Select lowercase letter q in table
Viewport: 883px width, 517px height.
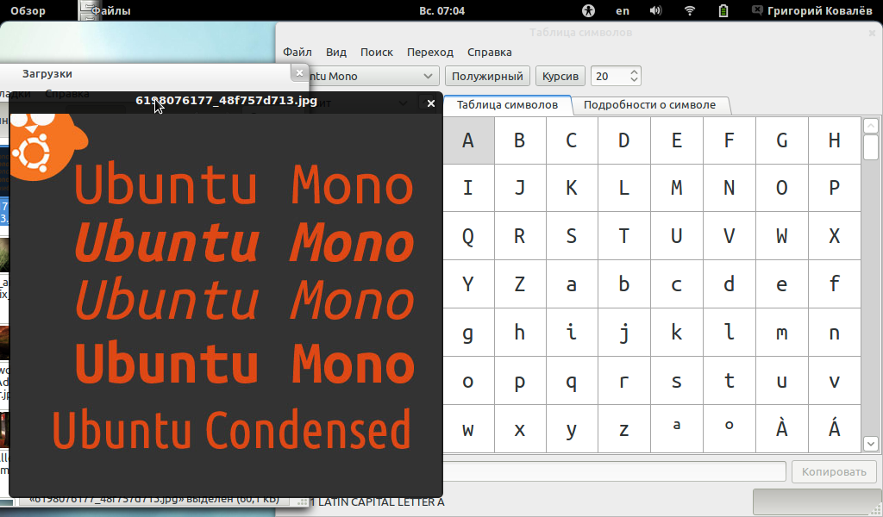[x=572, y=381]
